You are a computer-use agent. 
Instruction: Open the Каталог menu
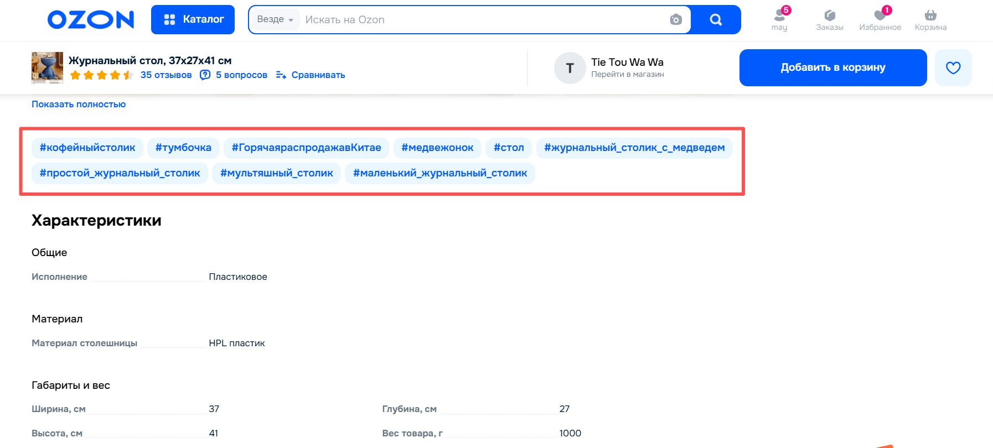[x=193, y=19]
